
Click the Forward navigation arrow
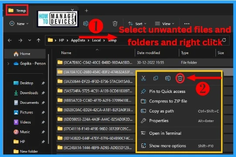(21, 41)
